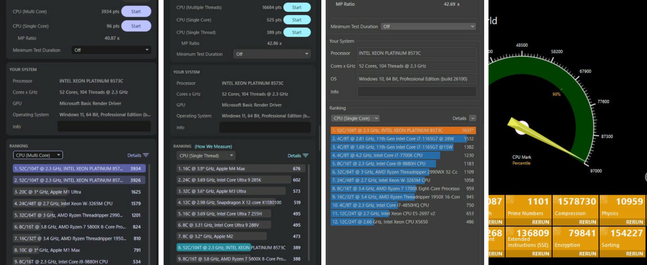647x265 pixels.
Task: Select Threadripper 2990WX row scoring 1109
Action: [x=404, y=172]
